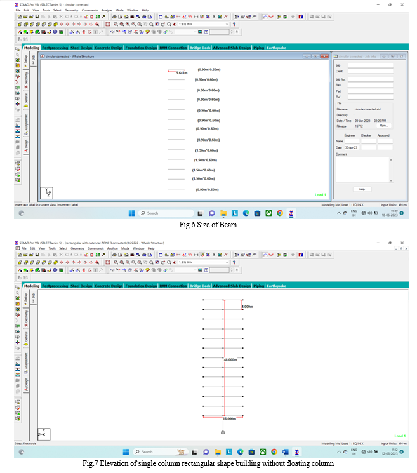Open the Setup page in the circular corrected window's sidebar
Image resolution: width=417 pixels, height=473 pixels.
[26, 60]
